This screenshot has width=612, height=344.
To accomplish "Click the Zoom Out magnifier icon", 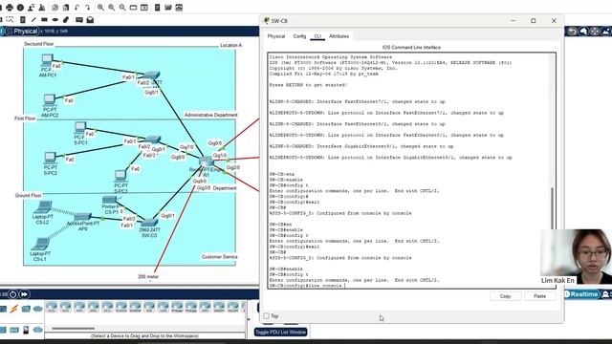I will click(122, 8).
